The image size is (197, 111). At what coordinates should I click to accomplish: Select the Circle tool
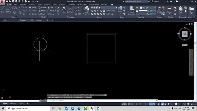click(x=14, y=10)
